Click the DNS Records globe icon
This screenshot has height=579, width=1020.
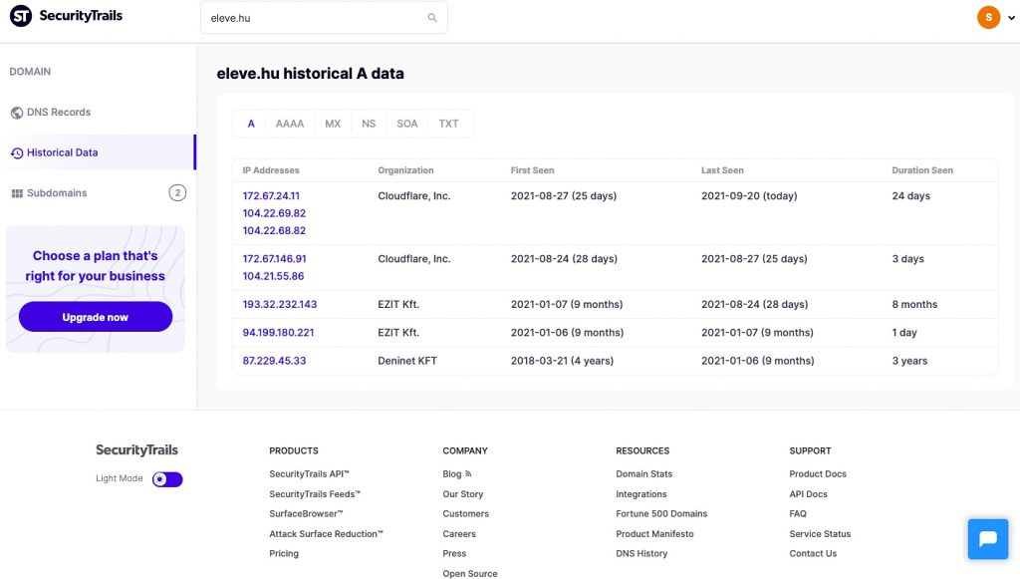17,113
